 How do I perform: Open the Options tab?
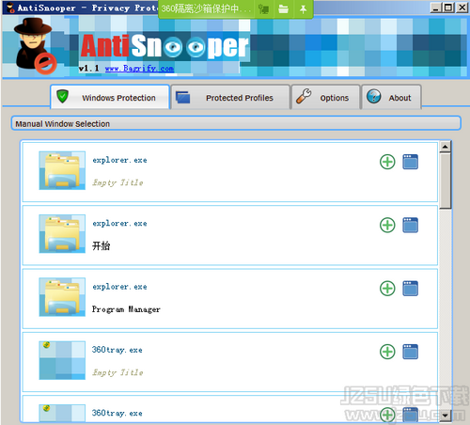click(x=325, y=98)
